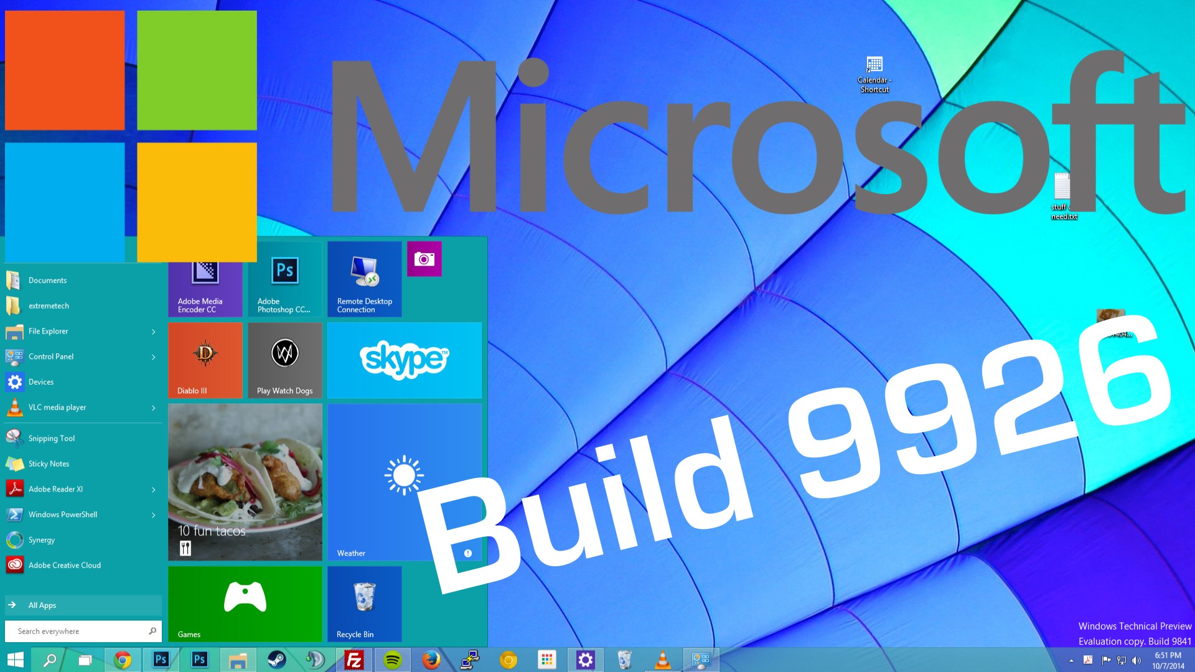
Task: Open Google Chrome from taskbar
Action: [x=123, y=660]
